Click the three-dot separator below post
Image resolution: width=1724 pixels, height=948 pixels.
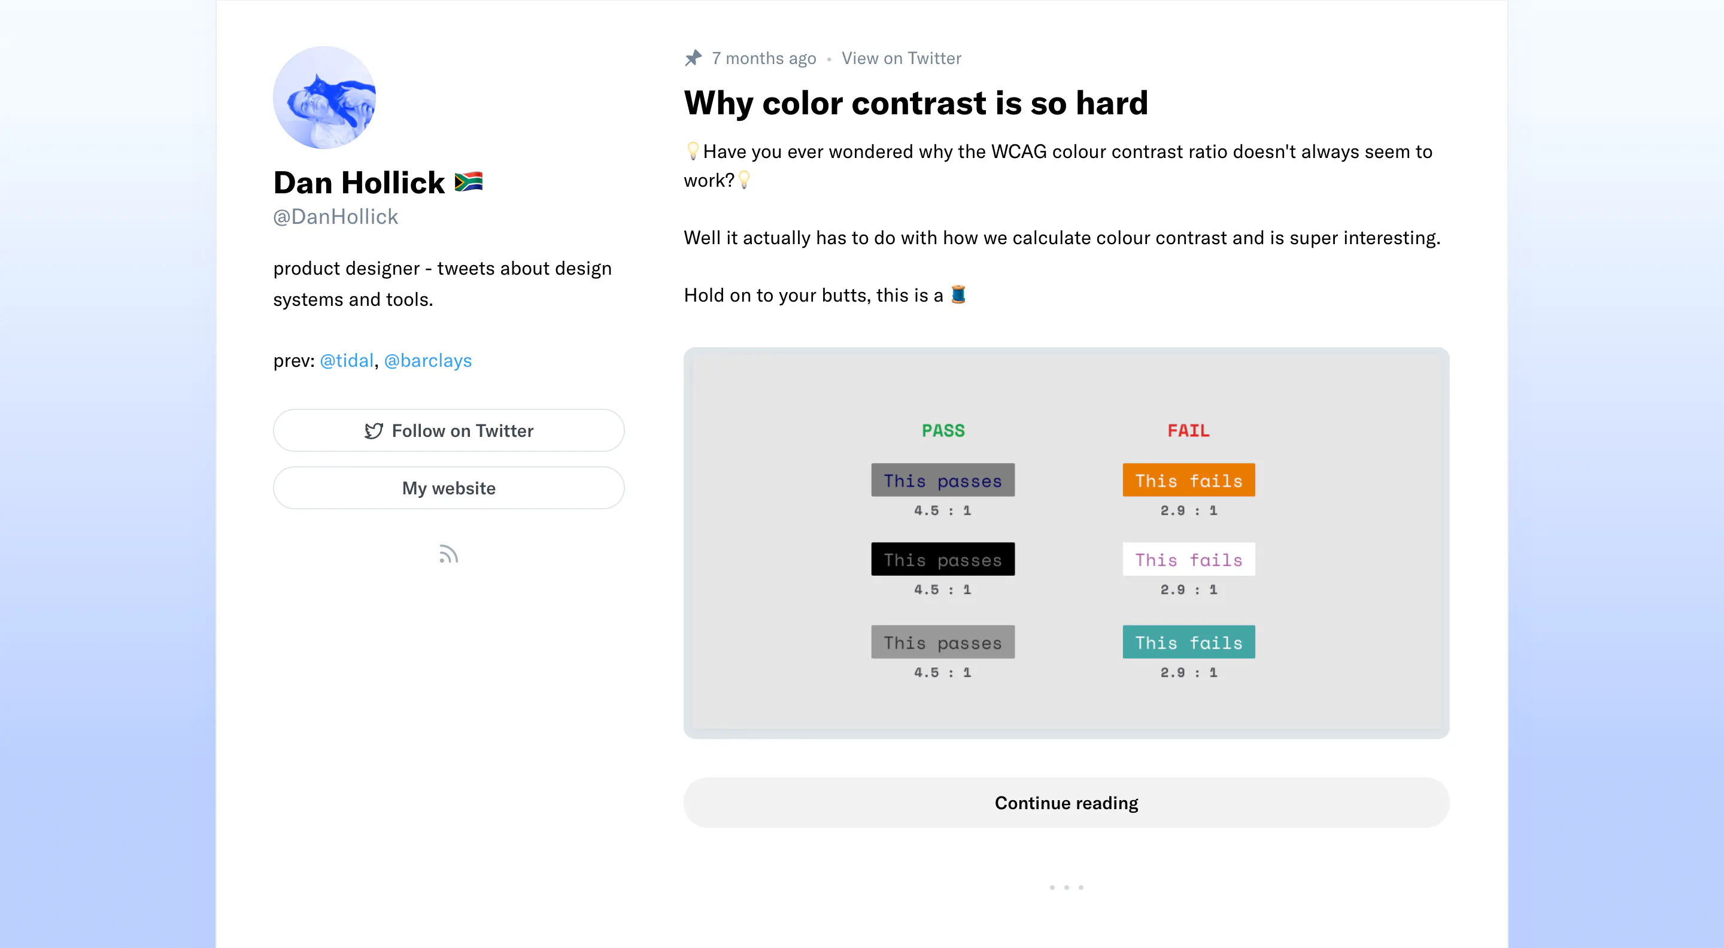point(1066,887)
